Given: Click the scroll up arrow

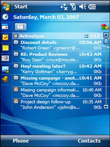Looking at the screenshot, I should (x=106, y=35).
